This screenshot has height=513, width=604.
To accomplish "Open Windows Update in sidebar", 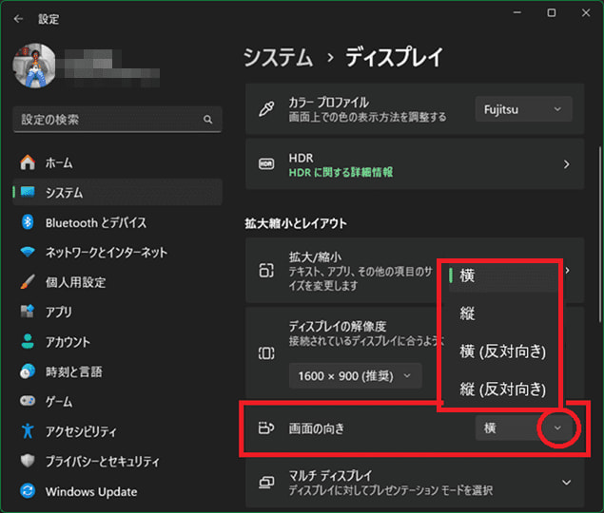I will (x=90, y=491).
